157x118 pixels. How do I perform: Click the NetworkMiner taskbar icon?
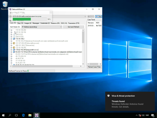(37, 115)
